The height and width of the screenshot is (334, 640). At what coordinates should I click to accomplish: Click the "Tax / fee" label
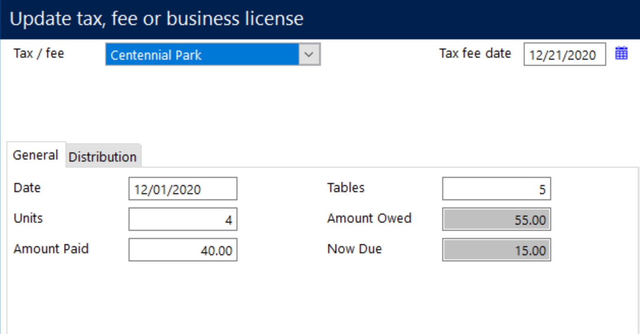(x=39, y=53)
